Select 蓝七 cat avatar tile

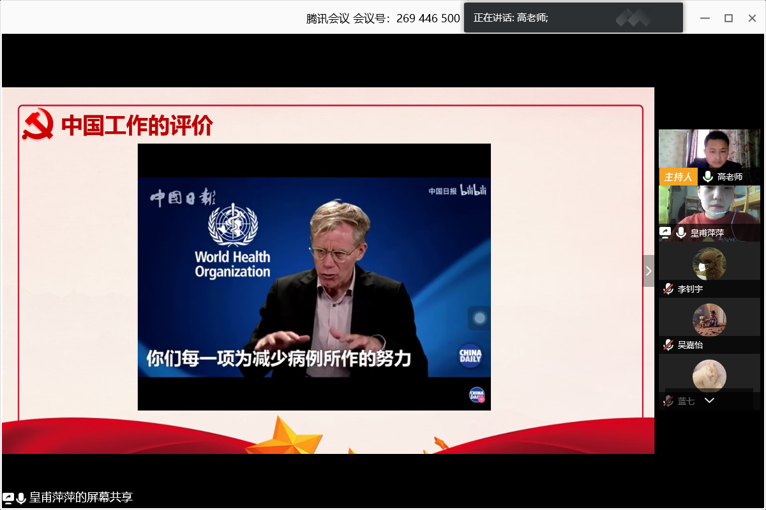(709, 376)
